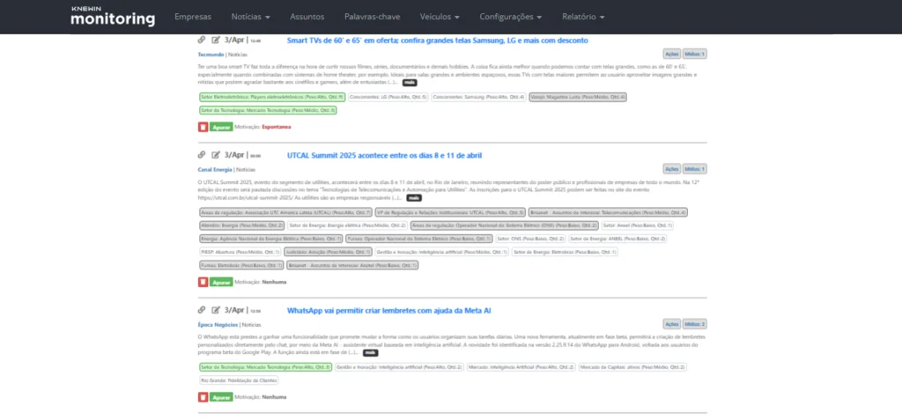Select the Furnas: Eletrobras tag
Image resolution: width=902 pixels, height=420 pixels.
(x=241, y=265)
